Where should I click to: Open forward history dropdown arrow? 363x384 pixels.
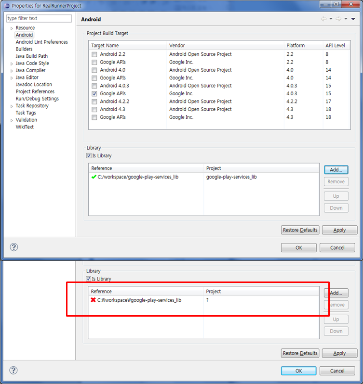346,19
